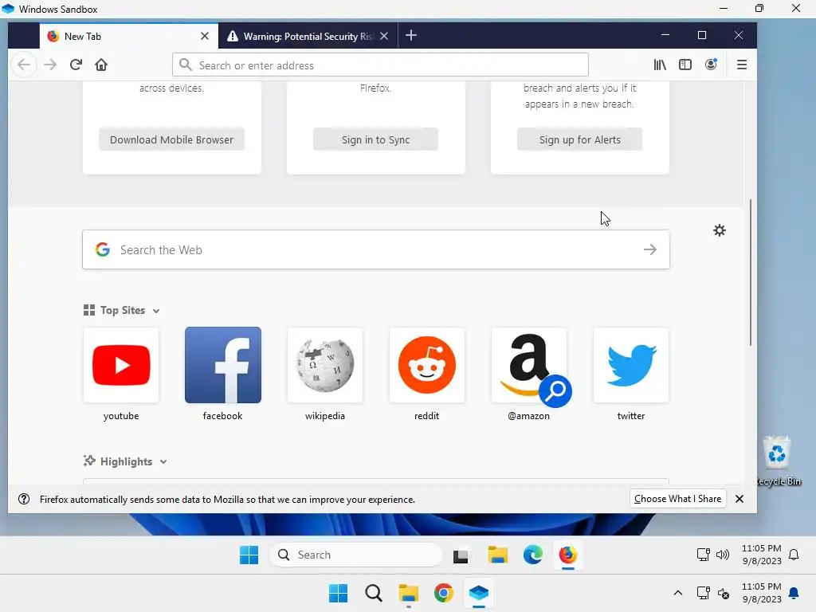Click the Firefox forward arrow
The width and height of the screenshot is (816, 612).
50,65
